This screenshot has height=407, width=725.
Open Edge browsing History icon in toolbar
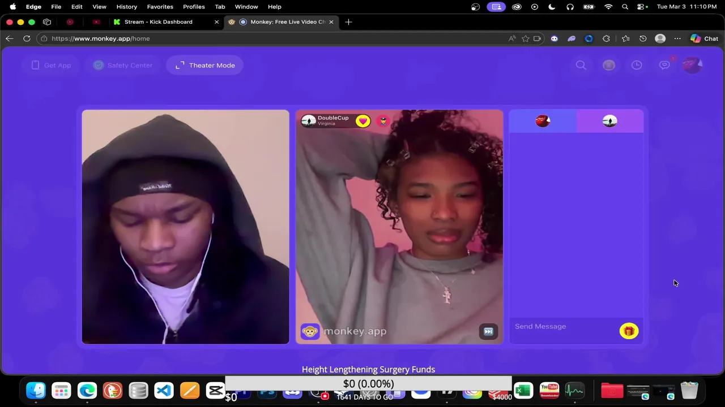(643, 38)
